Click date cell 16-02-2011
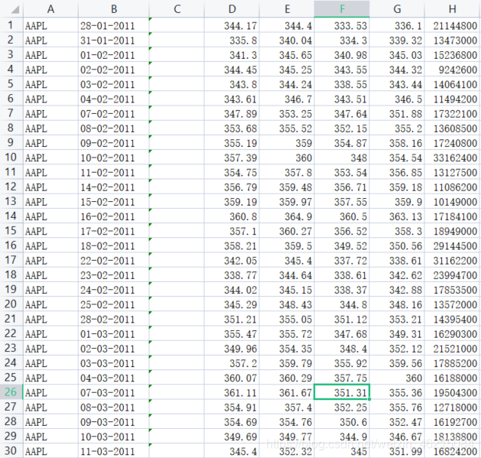The width and height of the screenshot is (481, 458). coord(114,216)
